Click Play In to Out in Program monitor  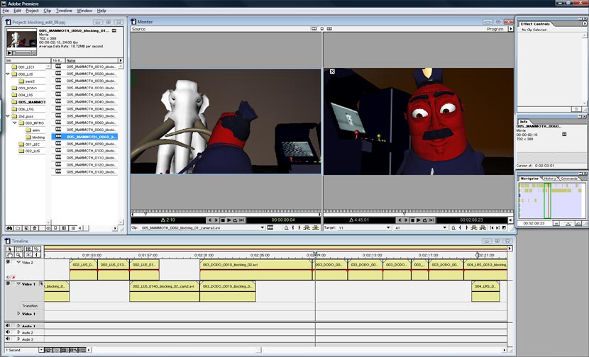pyautogui.click(x=431, y=220)
